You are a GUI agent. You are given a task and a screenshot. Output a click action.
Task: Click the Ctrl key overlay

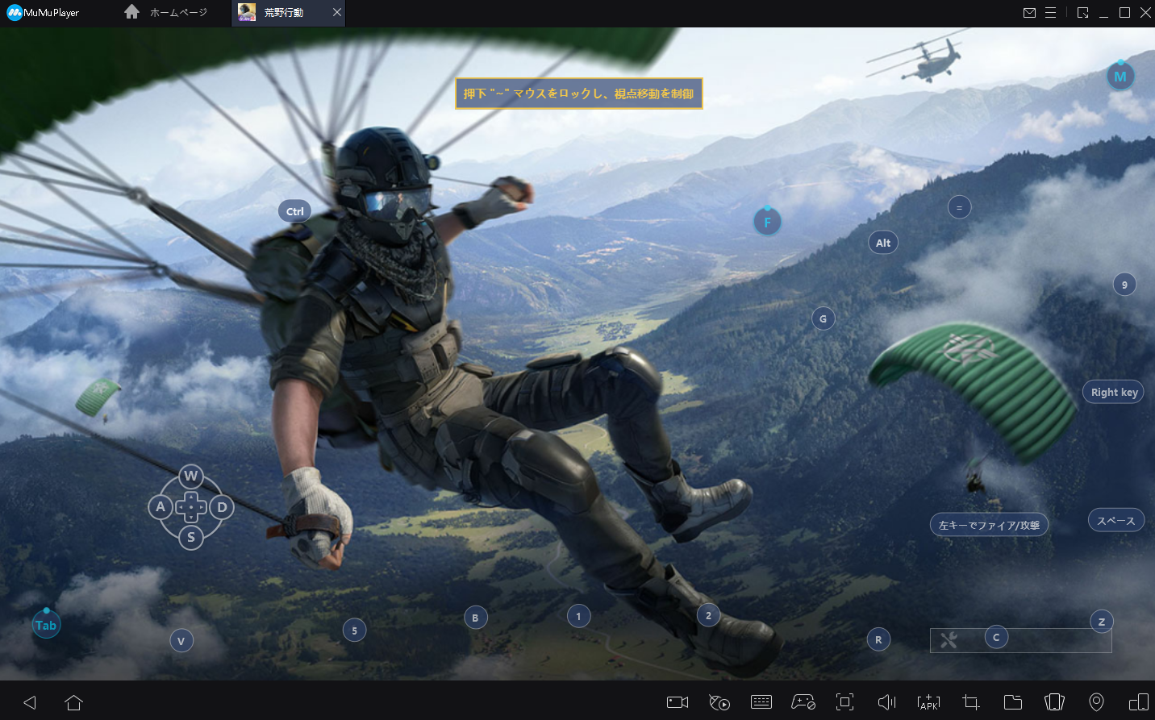pyautogui.click(x=295, y=211)
